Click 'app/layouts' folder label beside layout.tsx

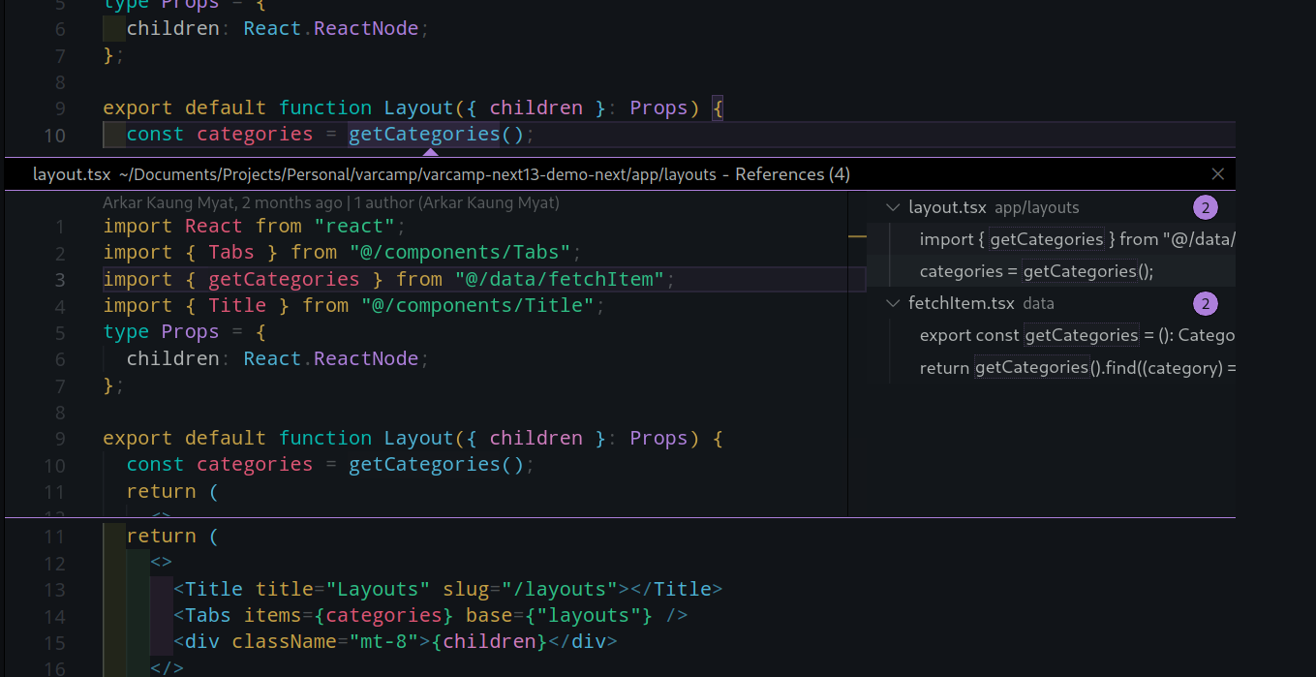click(x=1036, y=207)
